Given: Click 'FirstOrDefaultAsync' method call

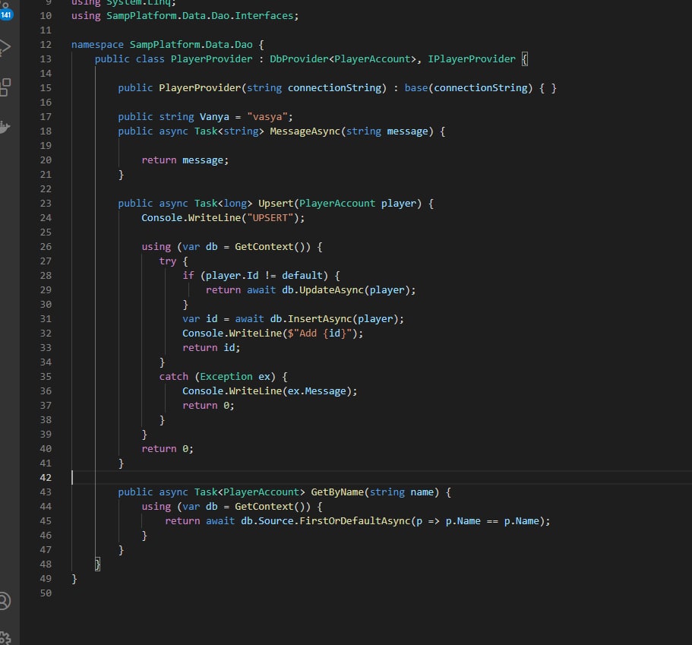Looking at the screenshot, I should (x=355, y=521).
